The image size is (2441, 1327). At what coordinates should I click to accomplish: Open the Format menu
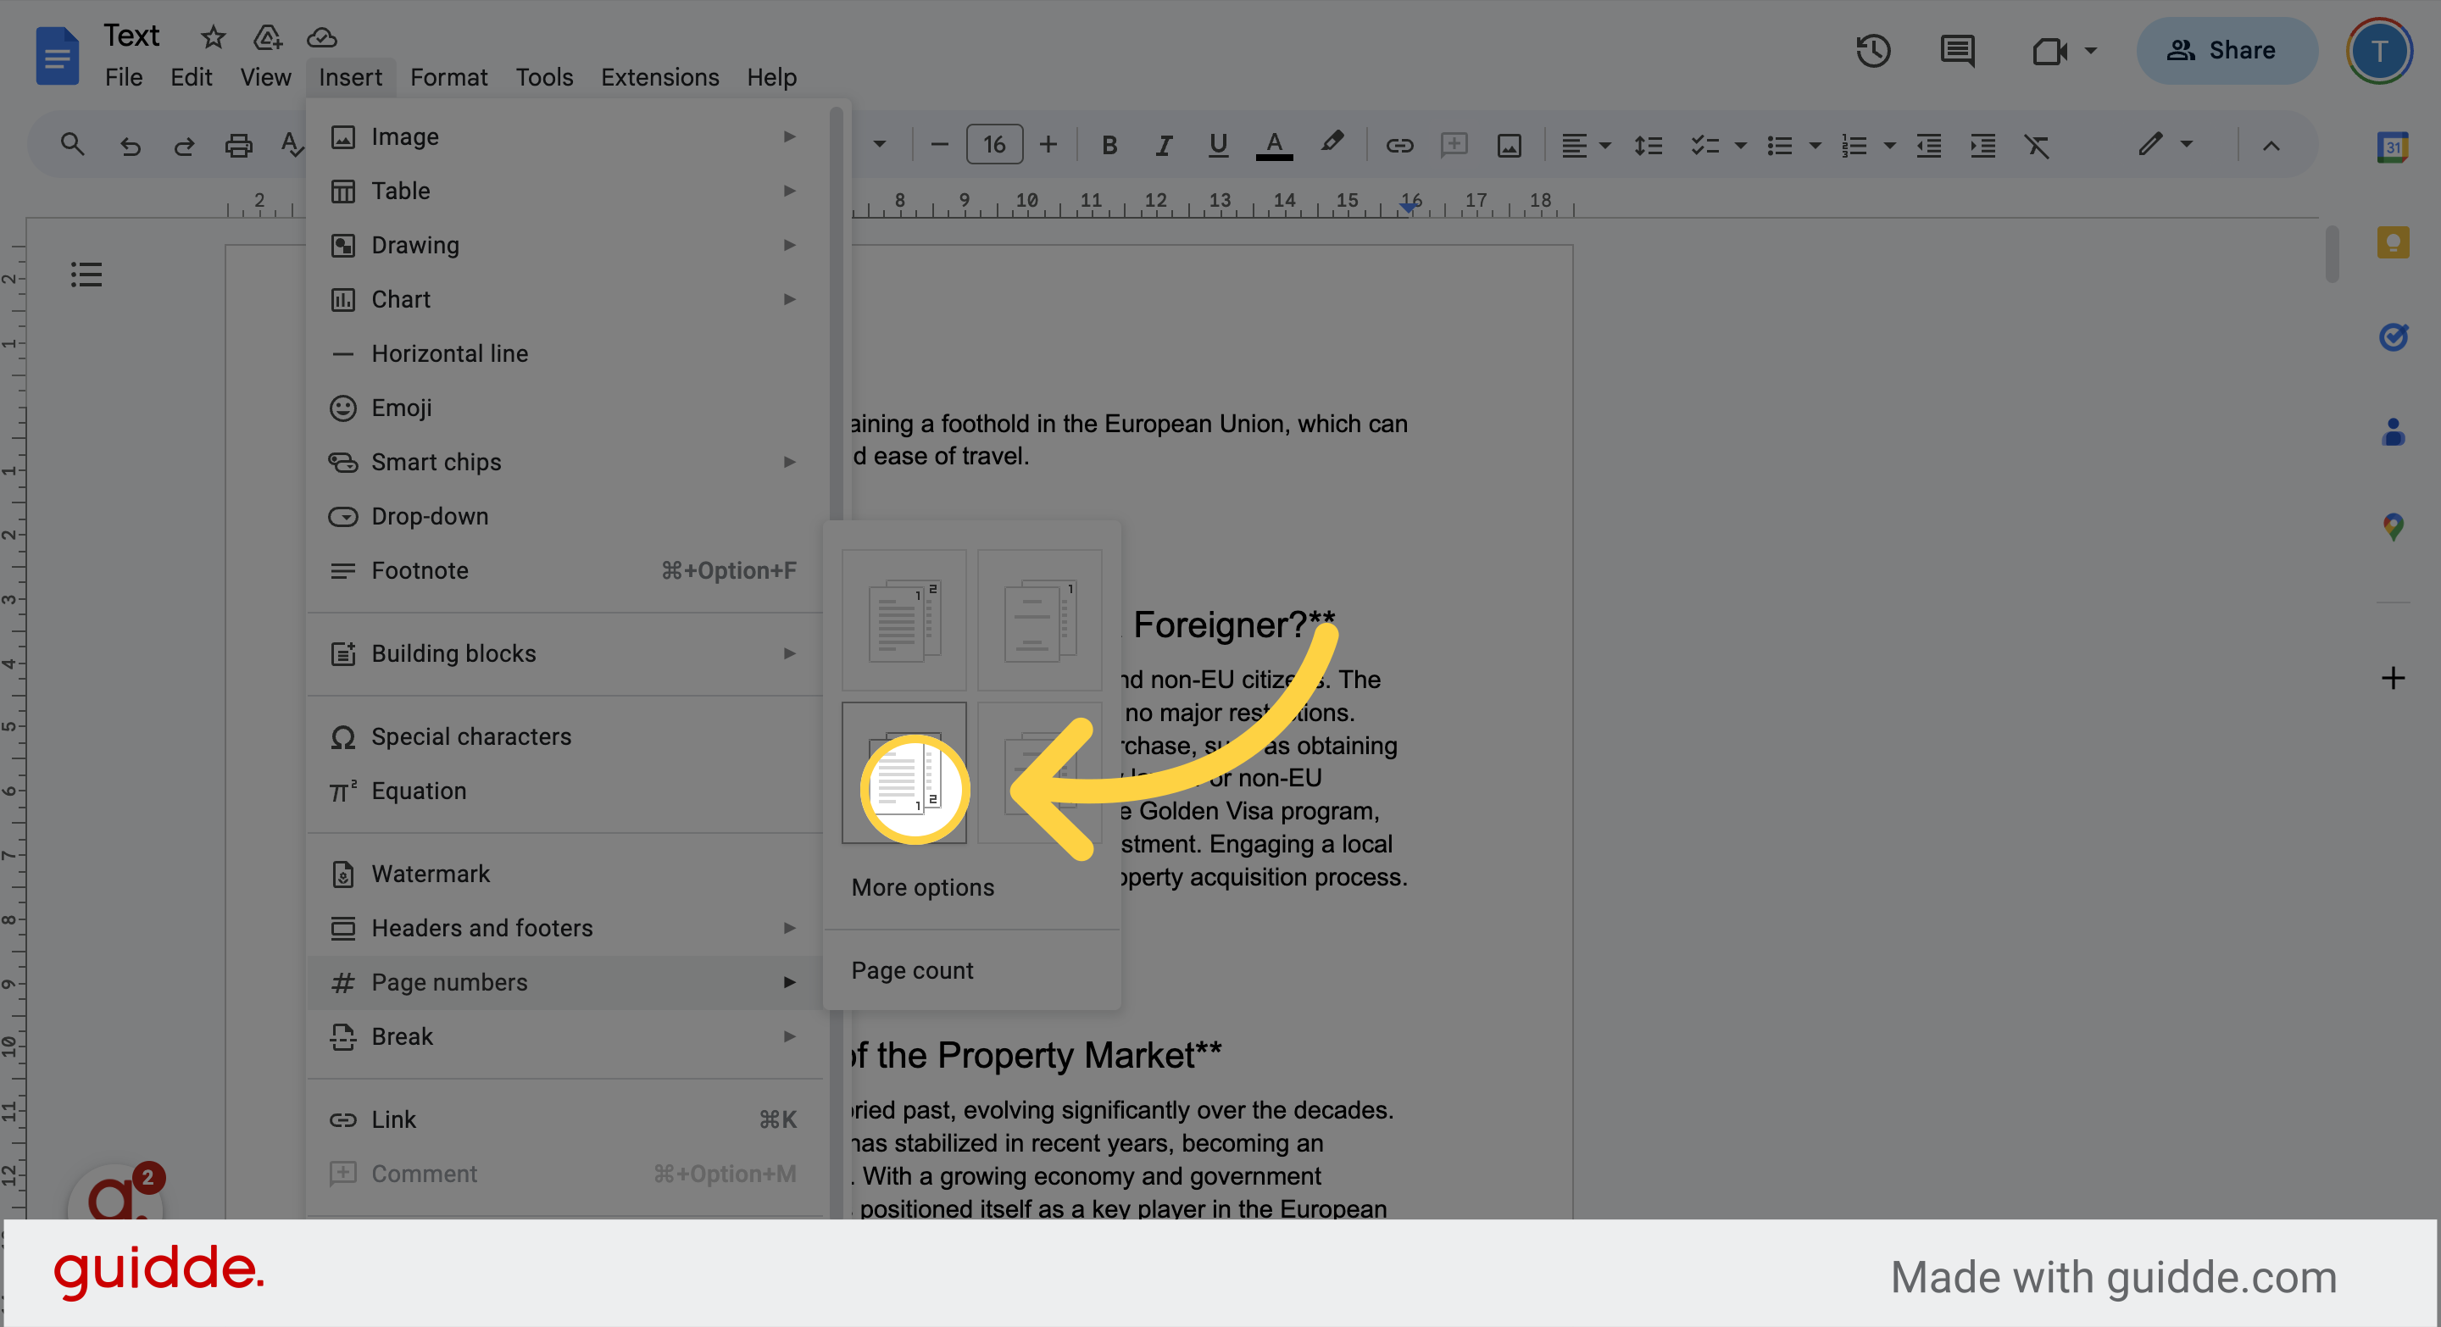pos(448,77)
